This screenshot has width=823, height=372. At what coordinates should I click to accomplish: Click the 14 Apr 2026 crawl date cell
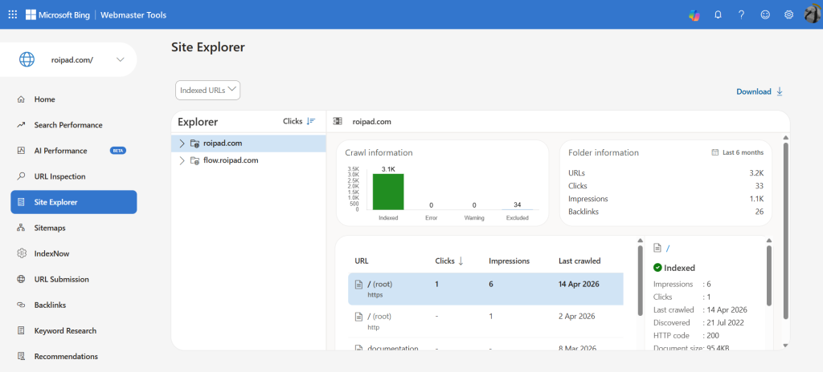[579, 285]
